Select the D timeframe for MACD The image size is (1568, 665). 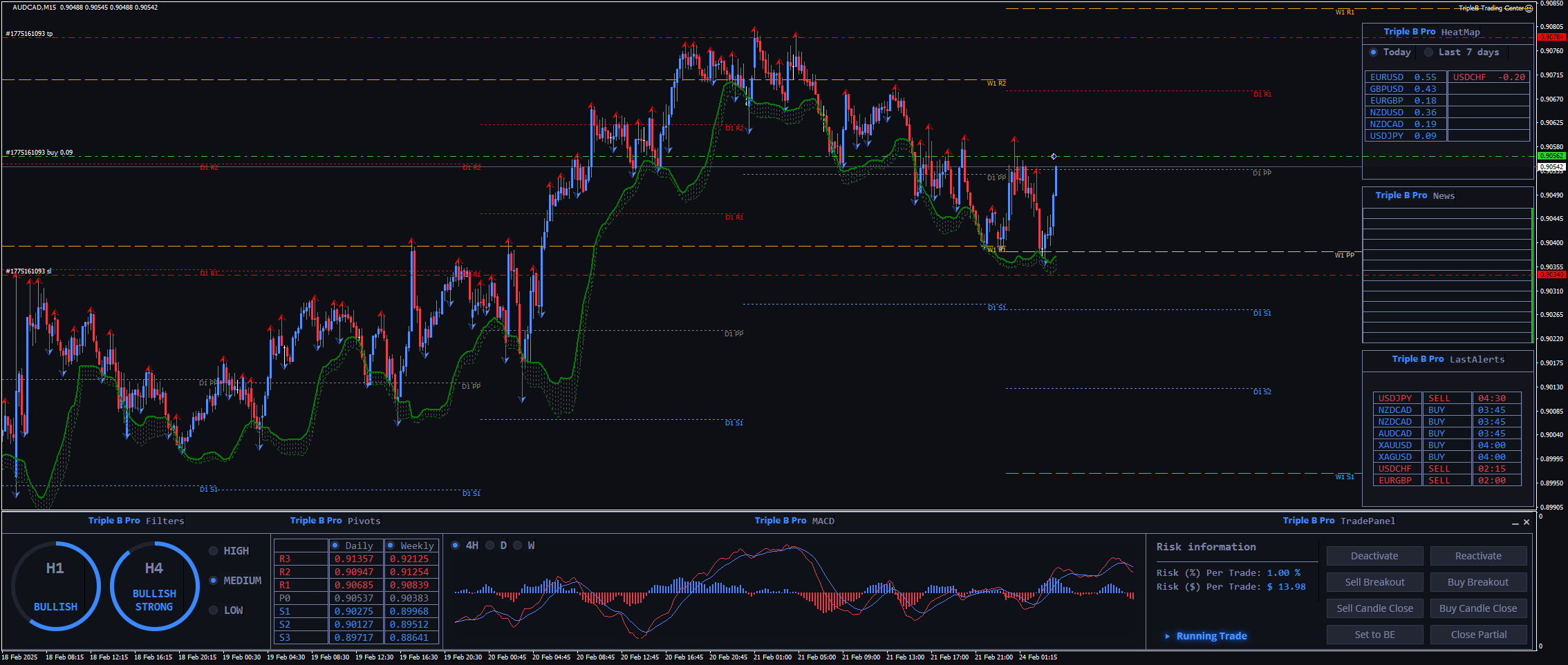[x=490, y=546]
